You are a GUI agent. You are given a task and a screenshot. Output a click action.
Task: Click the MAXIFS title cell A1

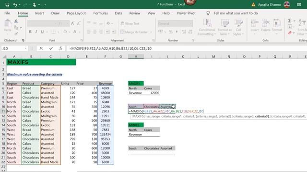tap(41, 62)
